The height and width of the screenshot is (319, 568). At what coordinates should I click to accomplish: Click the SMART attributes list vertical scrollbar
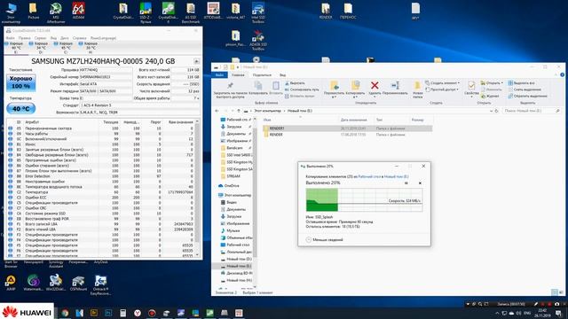(x=197, y=188)
